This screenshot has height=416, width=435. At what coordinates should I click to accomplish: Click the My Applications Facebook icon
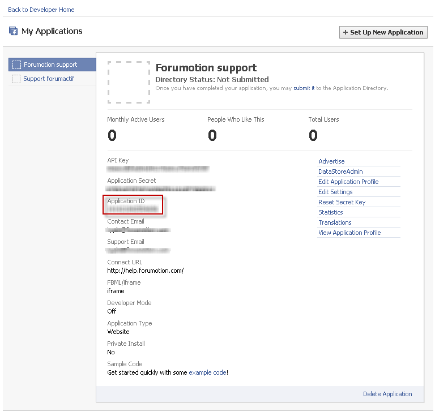tap(13, 31)
